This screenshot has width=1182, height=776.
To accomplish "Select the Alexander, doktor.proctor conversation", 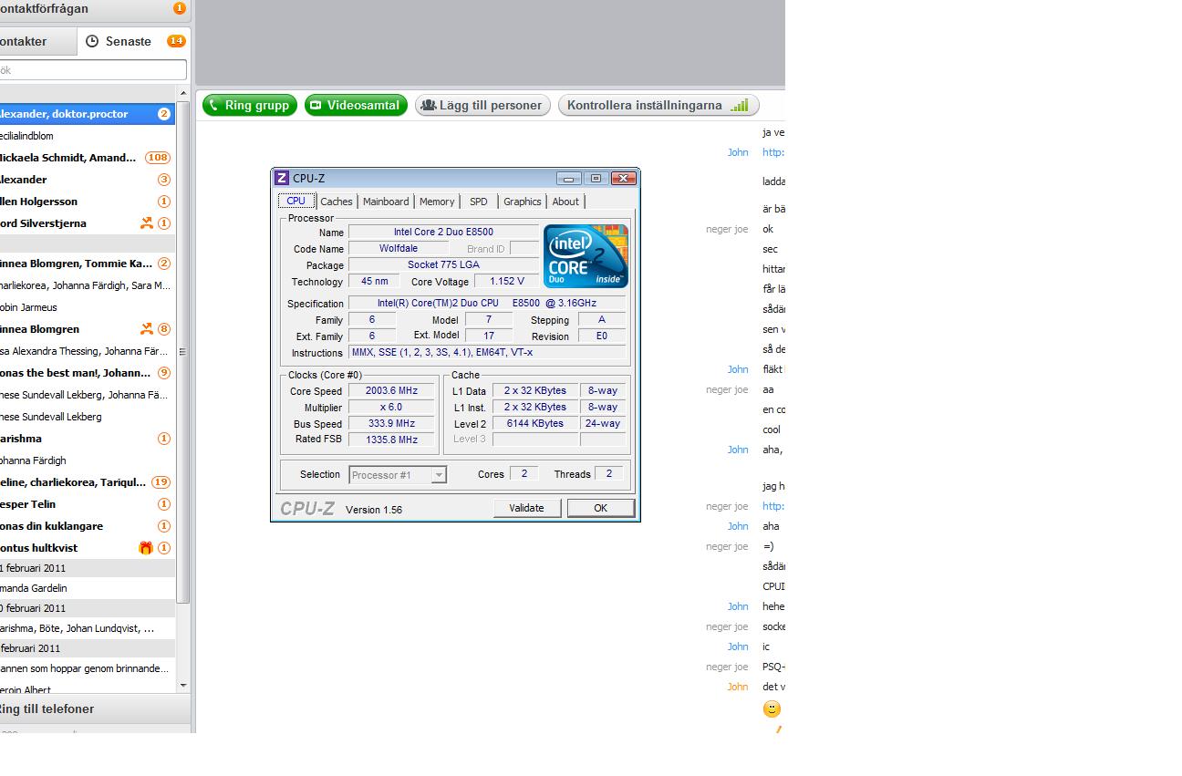I will tap(88, 114).
